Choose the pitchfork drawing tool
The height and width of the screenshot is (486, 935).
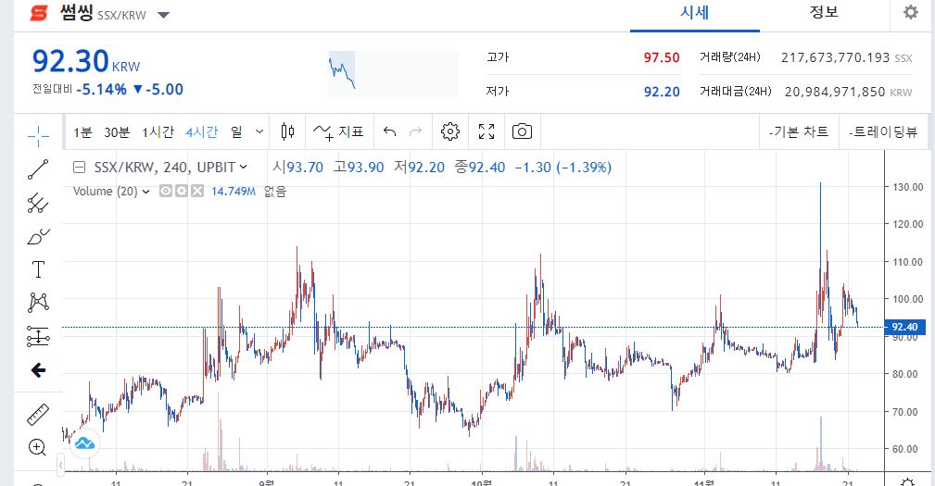coord(38,203)
